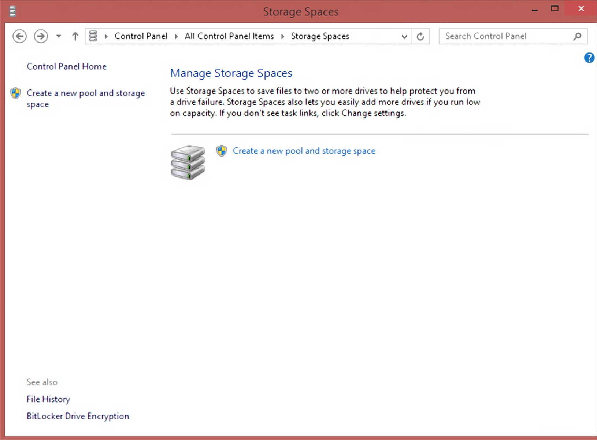The width and height of the screenshot is (597, 440).
Task: Refresh the Storage Spaces page
Action: [420, 36]
